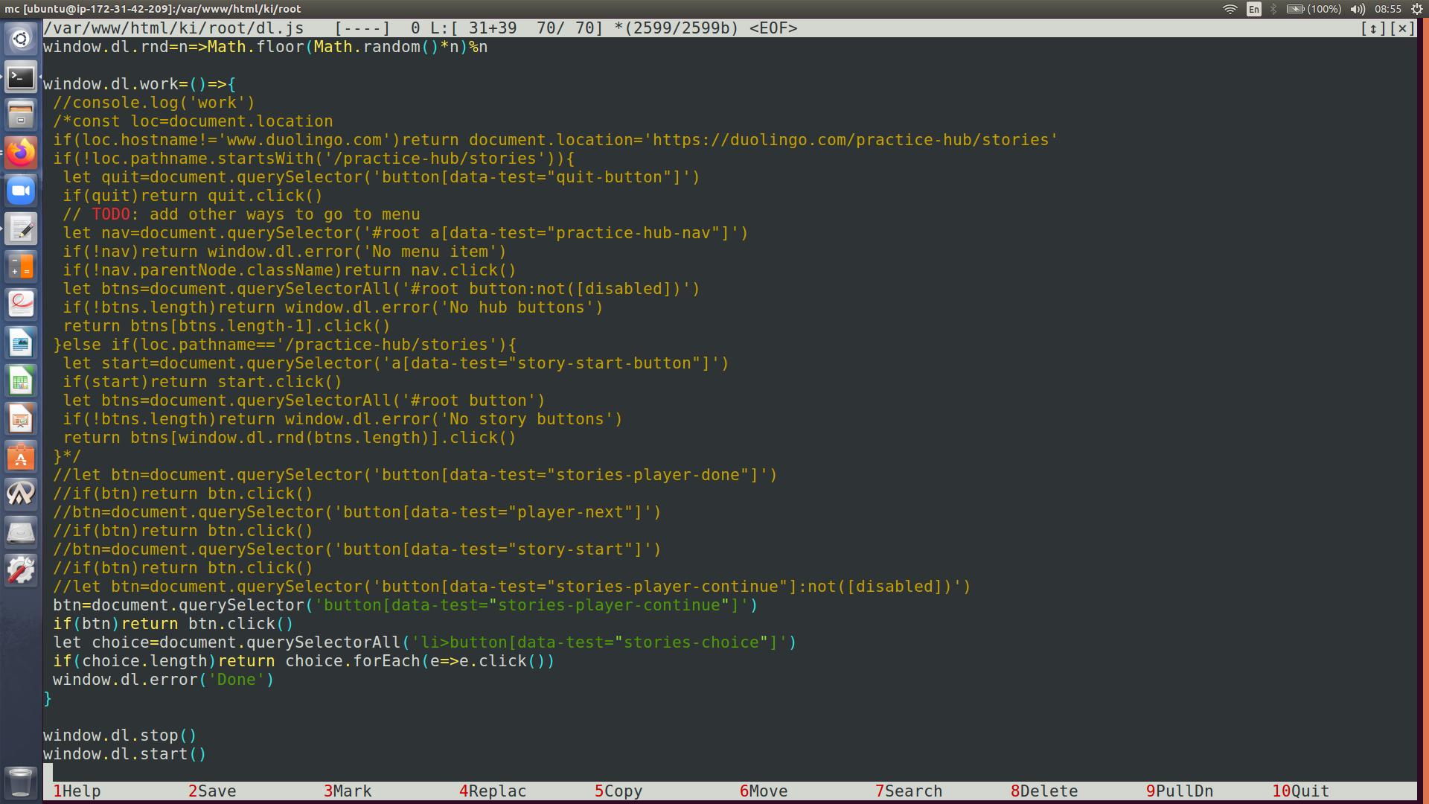Click the 4Replac bottom button
Screen dimensions: 1429x804
[493, 791]
